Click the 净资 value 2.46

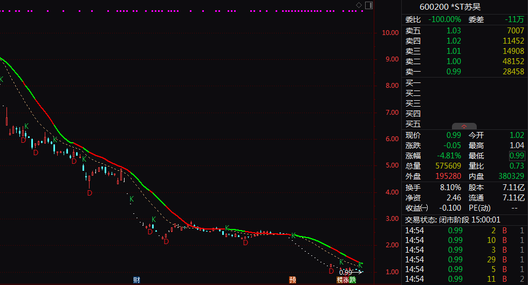point(454,198)
